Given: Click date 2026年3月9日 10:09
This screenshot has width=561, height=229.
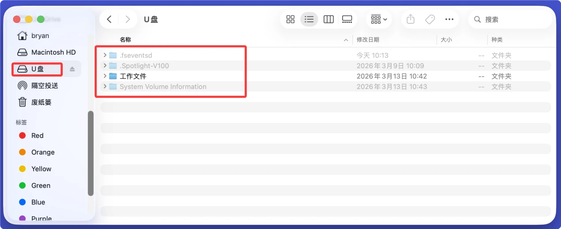Looking at the screenshot, I should coord(390,66).
